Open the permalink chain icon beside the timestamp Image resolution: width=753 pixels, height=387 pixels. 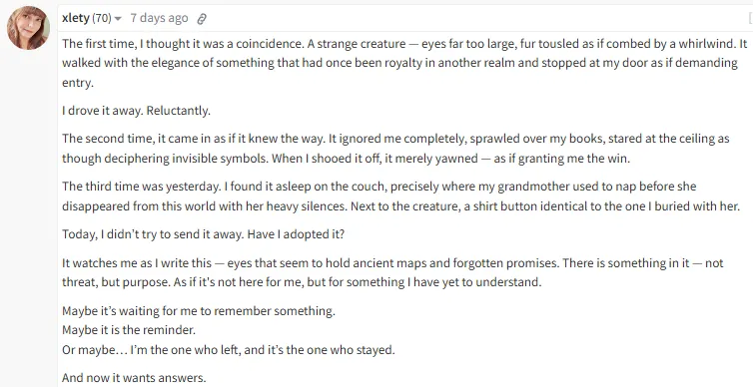click(x=202, y=19)
